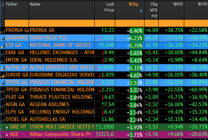The image size is (208, 140).
Task: Sort by the %YTD column header
Action: tap(196, 10)
